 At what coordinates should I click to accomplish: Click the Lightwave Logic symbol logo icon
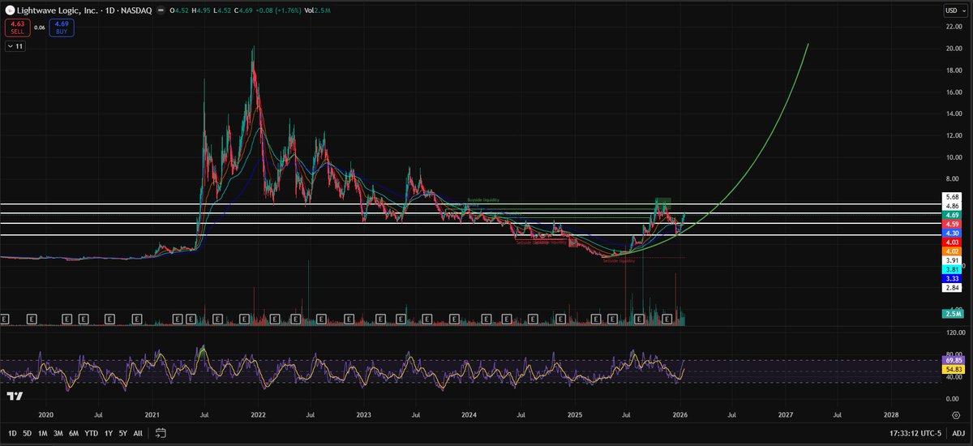tap(9, 11)
